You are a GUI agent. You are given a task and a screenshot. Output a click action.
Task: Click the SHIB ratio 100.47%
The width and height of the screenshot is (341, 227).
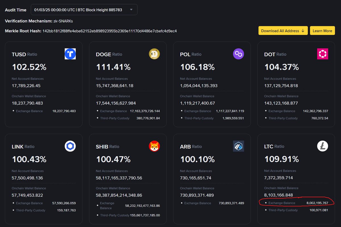point(113,159)
